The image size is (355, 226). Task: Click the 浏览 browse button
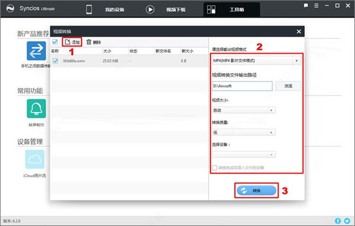[288, 86]
